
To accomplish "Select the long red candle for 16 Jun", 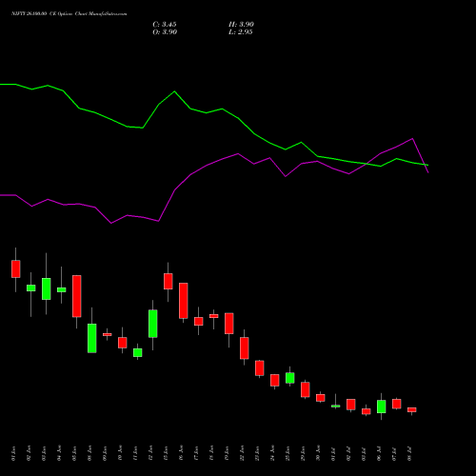I will [184, 301].
